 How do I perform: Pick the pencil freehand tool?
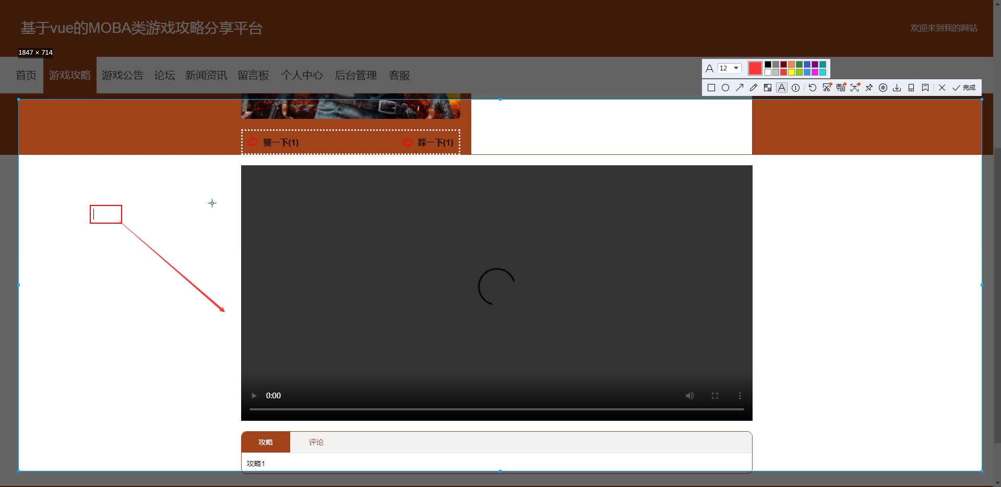[x=753, y=88]
